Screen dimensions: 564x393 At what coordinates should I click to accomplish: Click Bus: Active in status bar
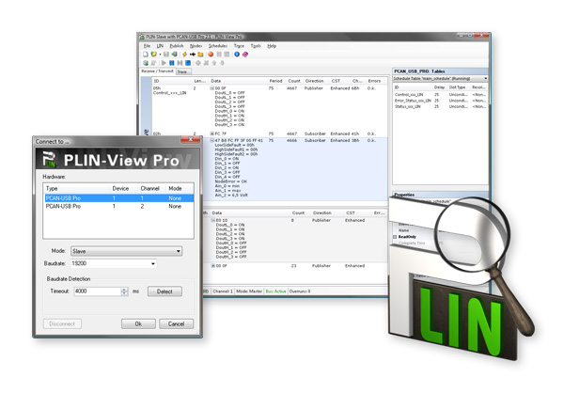pyautogui.click(x=275, y=291)
